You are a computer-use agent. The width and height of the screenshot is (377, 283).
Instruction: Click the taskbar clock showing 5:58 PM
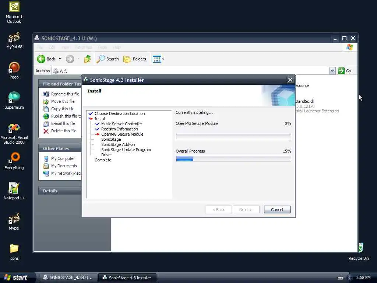click(x=363, y=278)
